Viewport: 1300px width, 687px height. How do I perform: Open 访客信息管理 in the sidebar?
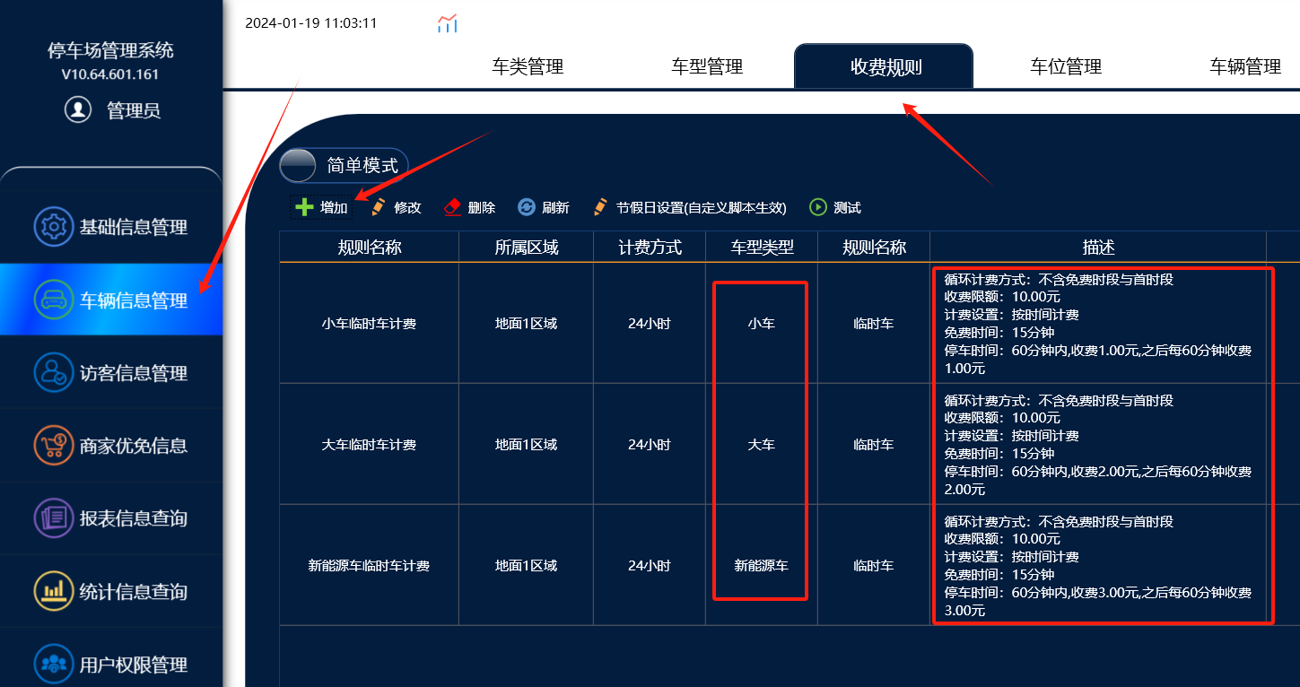111,372
